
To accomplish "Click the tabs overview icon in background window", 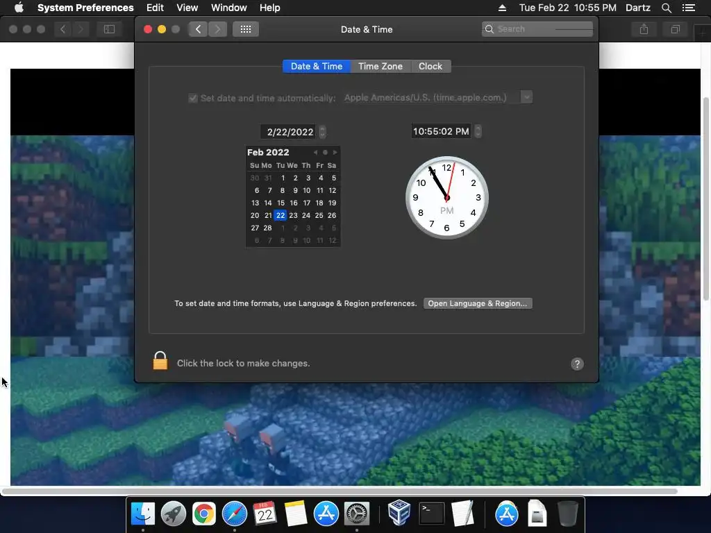I will [675, 29].
